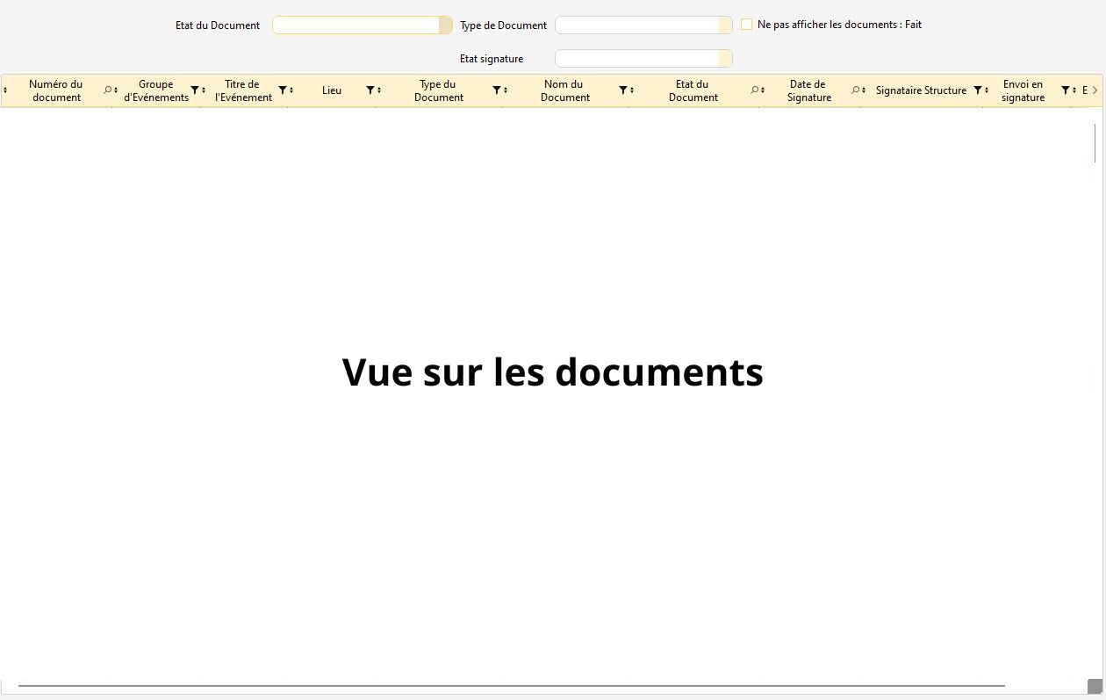Click the filter icon on Nom du Document
The image size is (1106, 700).
(623, 90)
